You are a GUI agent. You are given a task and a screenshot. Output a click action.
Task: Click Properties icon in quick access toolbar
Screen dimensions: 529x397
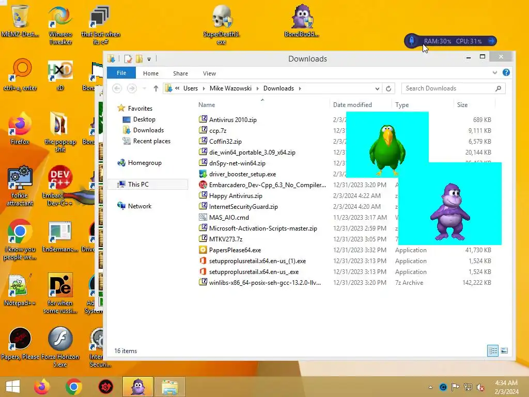click(128, 59)
